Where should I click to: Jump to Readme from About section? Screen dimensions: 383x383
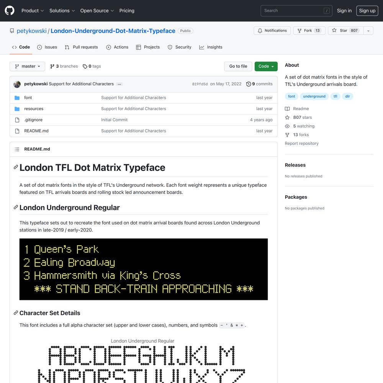[x=297, y=109]
